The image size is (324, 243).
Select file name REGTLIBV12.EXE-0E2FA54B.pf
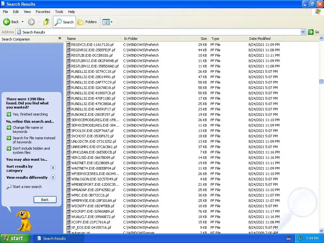click(95, 61)
